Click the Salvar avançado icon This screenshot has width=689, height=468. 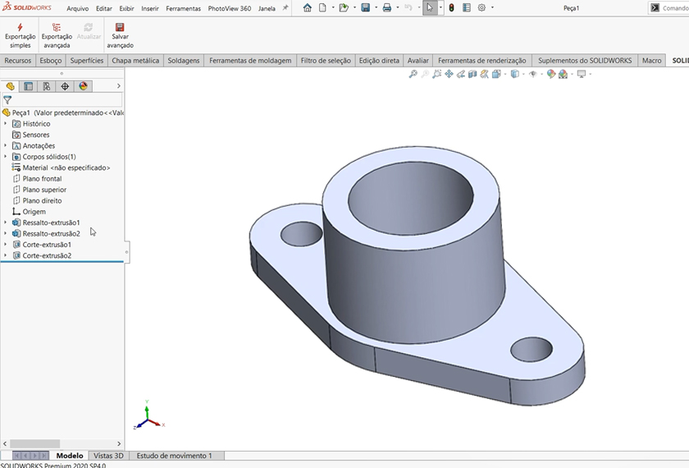120,28
